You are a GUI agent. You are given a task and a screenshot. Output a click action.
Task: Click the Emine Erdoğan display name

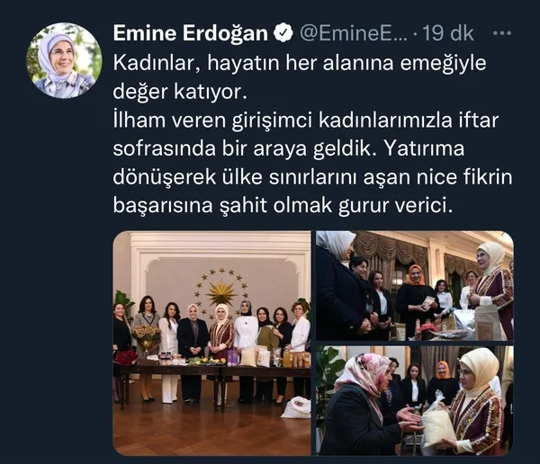[191, 33]
